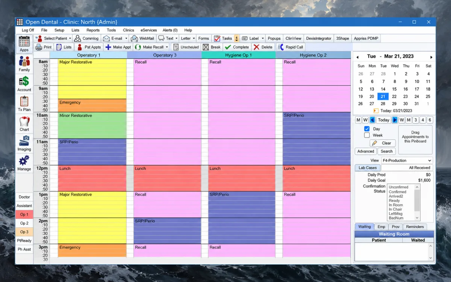The height and width of the screenshot is (282, 451).
Task: Go to next month in calendar
Action: tap(431, 57)
